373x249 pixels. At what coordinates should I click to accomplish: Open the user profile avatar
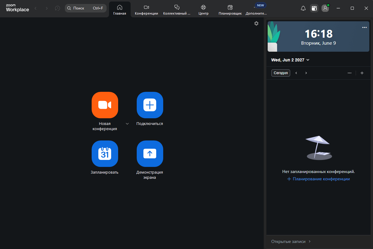coord(325,8)
